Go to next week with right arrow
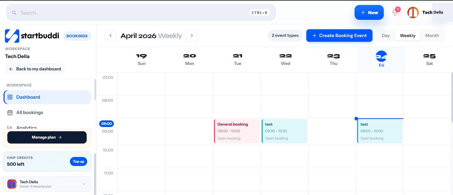The image size is (453, 195). [192, 35]
